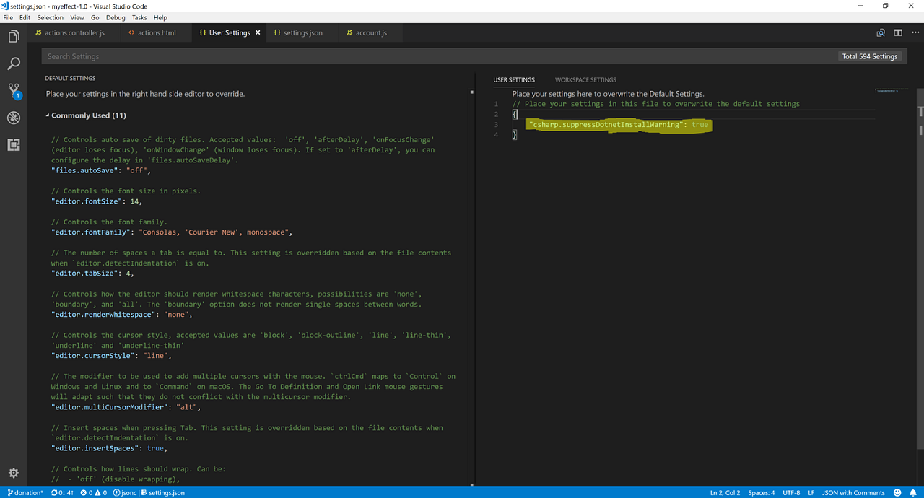Switch to the Workspace Settings tab
The width and height of the screenshot is (924, 498).
[585, 79]
